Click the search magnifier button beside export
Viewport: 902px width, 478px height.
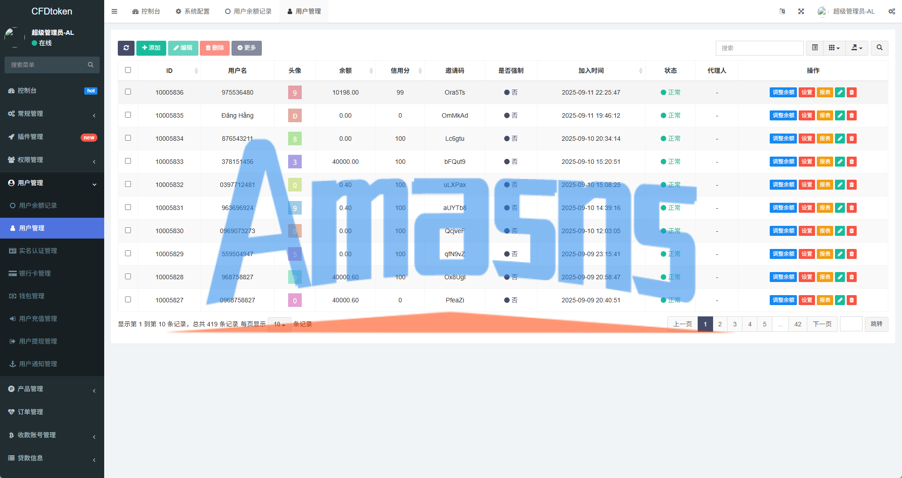[879, 48]
